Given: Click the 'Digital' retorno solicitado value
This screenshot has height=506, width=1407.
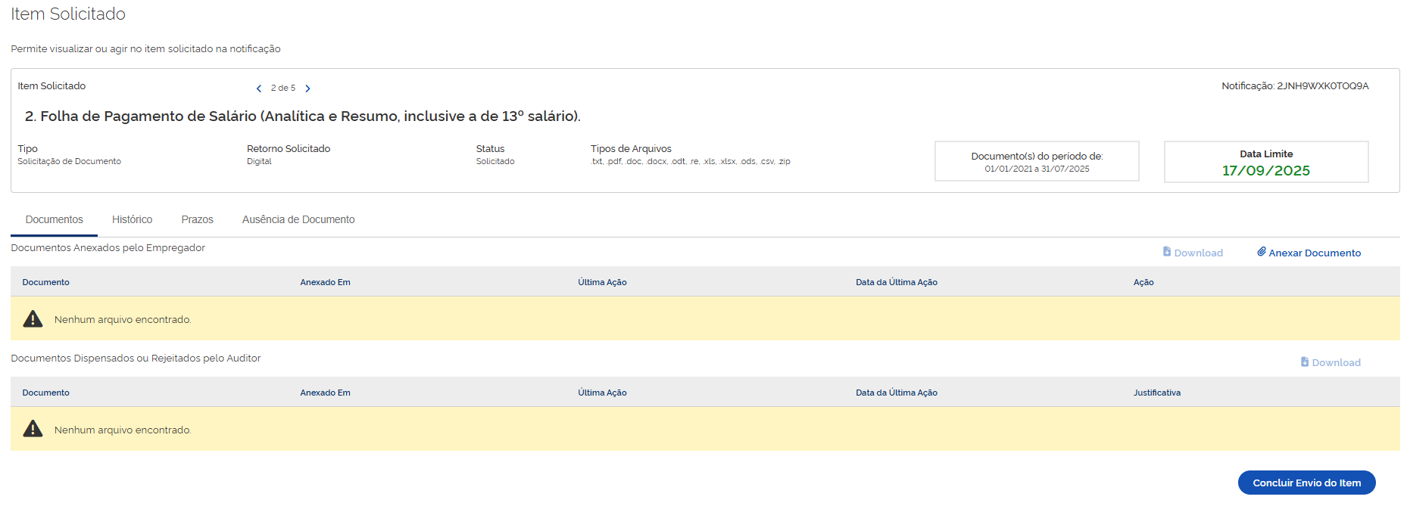Looking at the screenshot, I should click(x=259, y=162).
